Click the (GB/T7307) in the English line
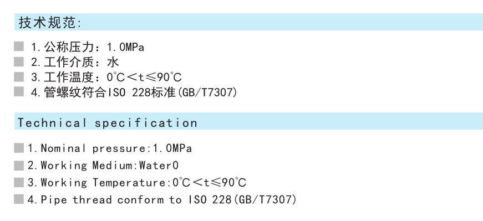 pos(265,200)
